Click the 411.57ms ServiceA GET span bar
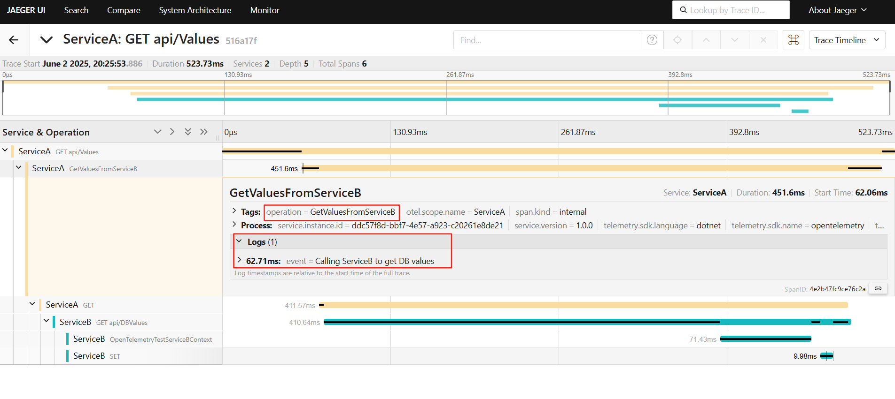The width and height of the screenshot is (895, 399). coord(583,305)
